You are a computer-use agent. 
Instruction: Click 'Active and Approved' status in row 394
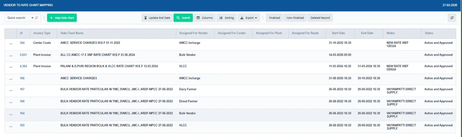(x=438, y=43)
